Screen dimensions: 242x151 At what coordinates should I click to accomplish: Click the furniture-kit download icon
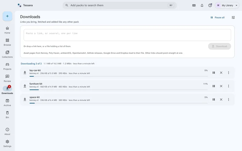click(25, 86)
